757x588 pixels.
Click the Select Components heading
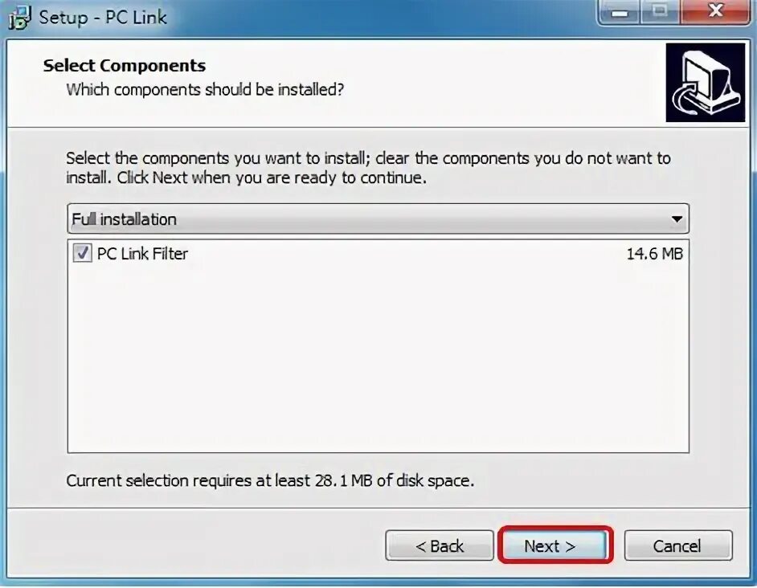(x=125, y=65)
